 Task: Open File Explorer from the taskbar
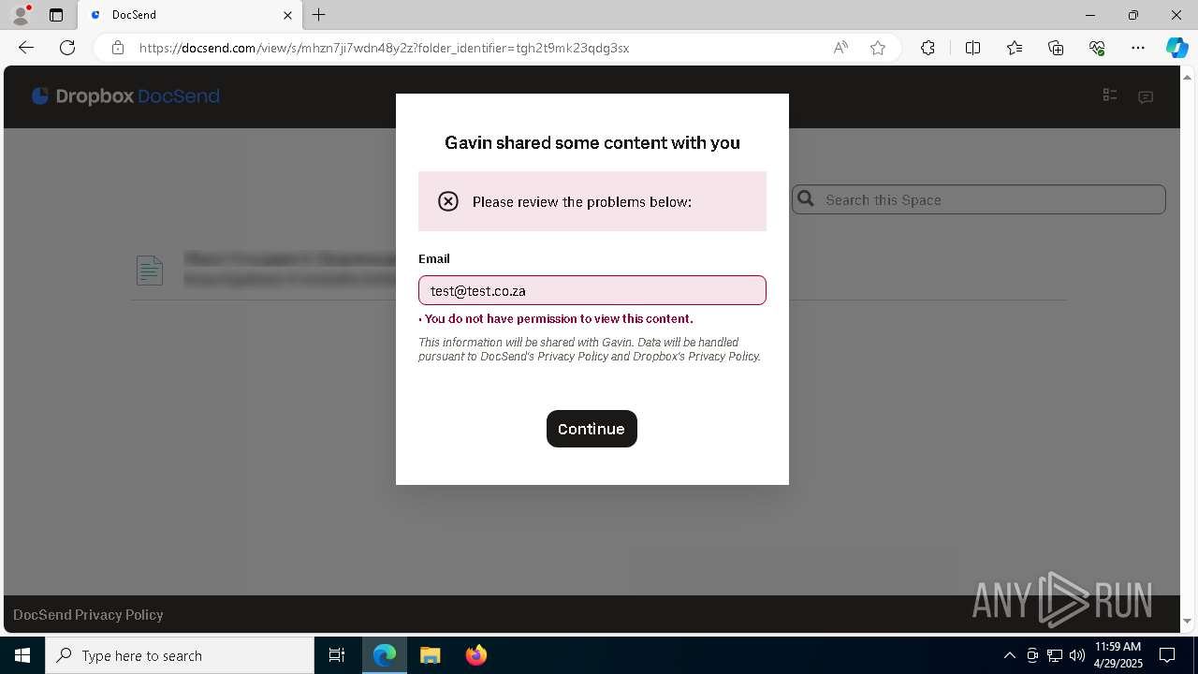click(x=431, y=655)
